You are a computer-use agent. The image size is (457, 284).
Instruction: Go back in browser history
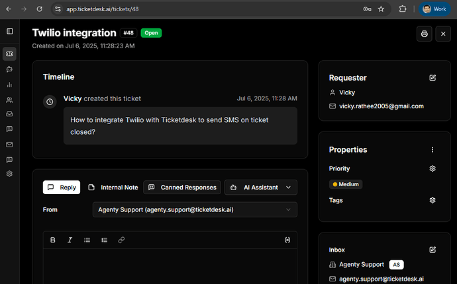click(x=9, y=9)
